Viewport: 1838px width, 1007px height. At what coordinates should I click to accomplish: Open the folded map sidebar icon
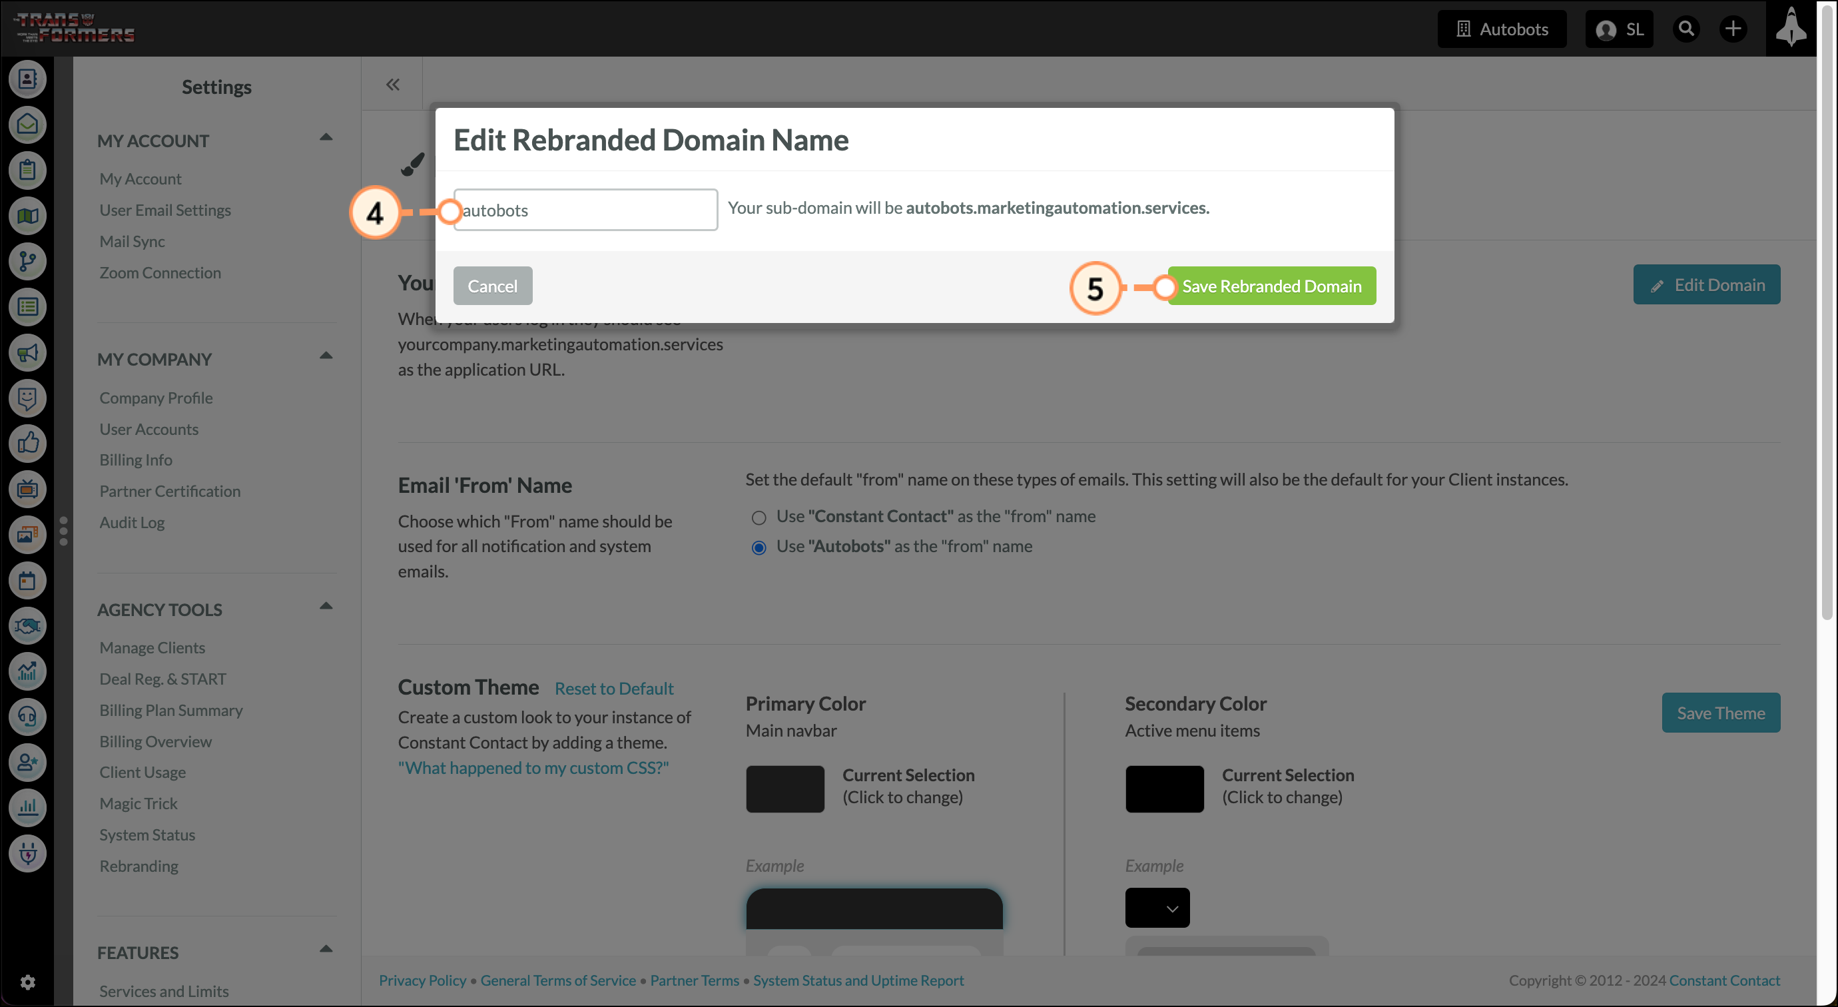(27, 216)
